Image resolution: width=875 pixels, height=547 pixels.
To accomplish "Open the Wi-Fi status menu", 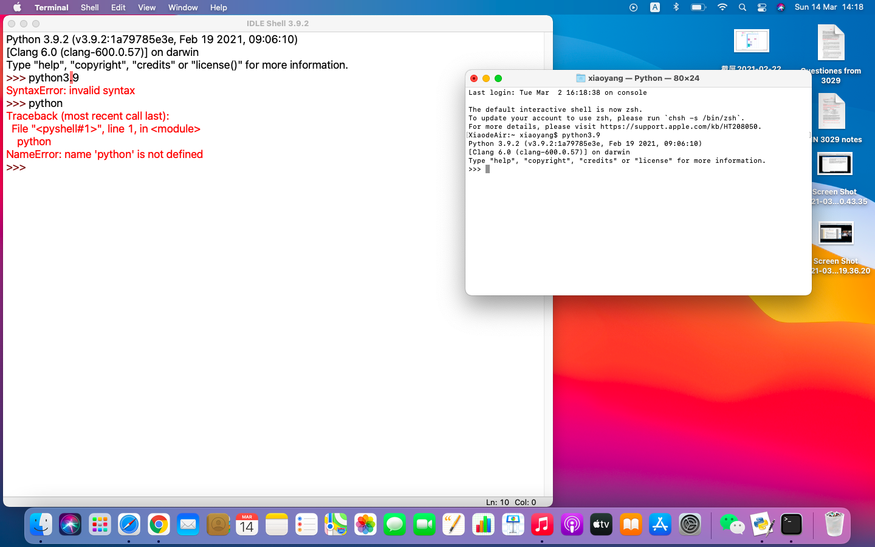I will pos(722,7).
